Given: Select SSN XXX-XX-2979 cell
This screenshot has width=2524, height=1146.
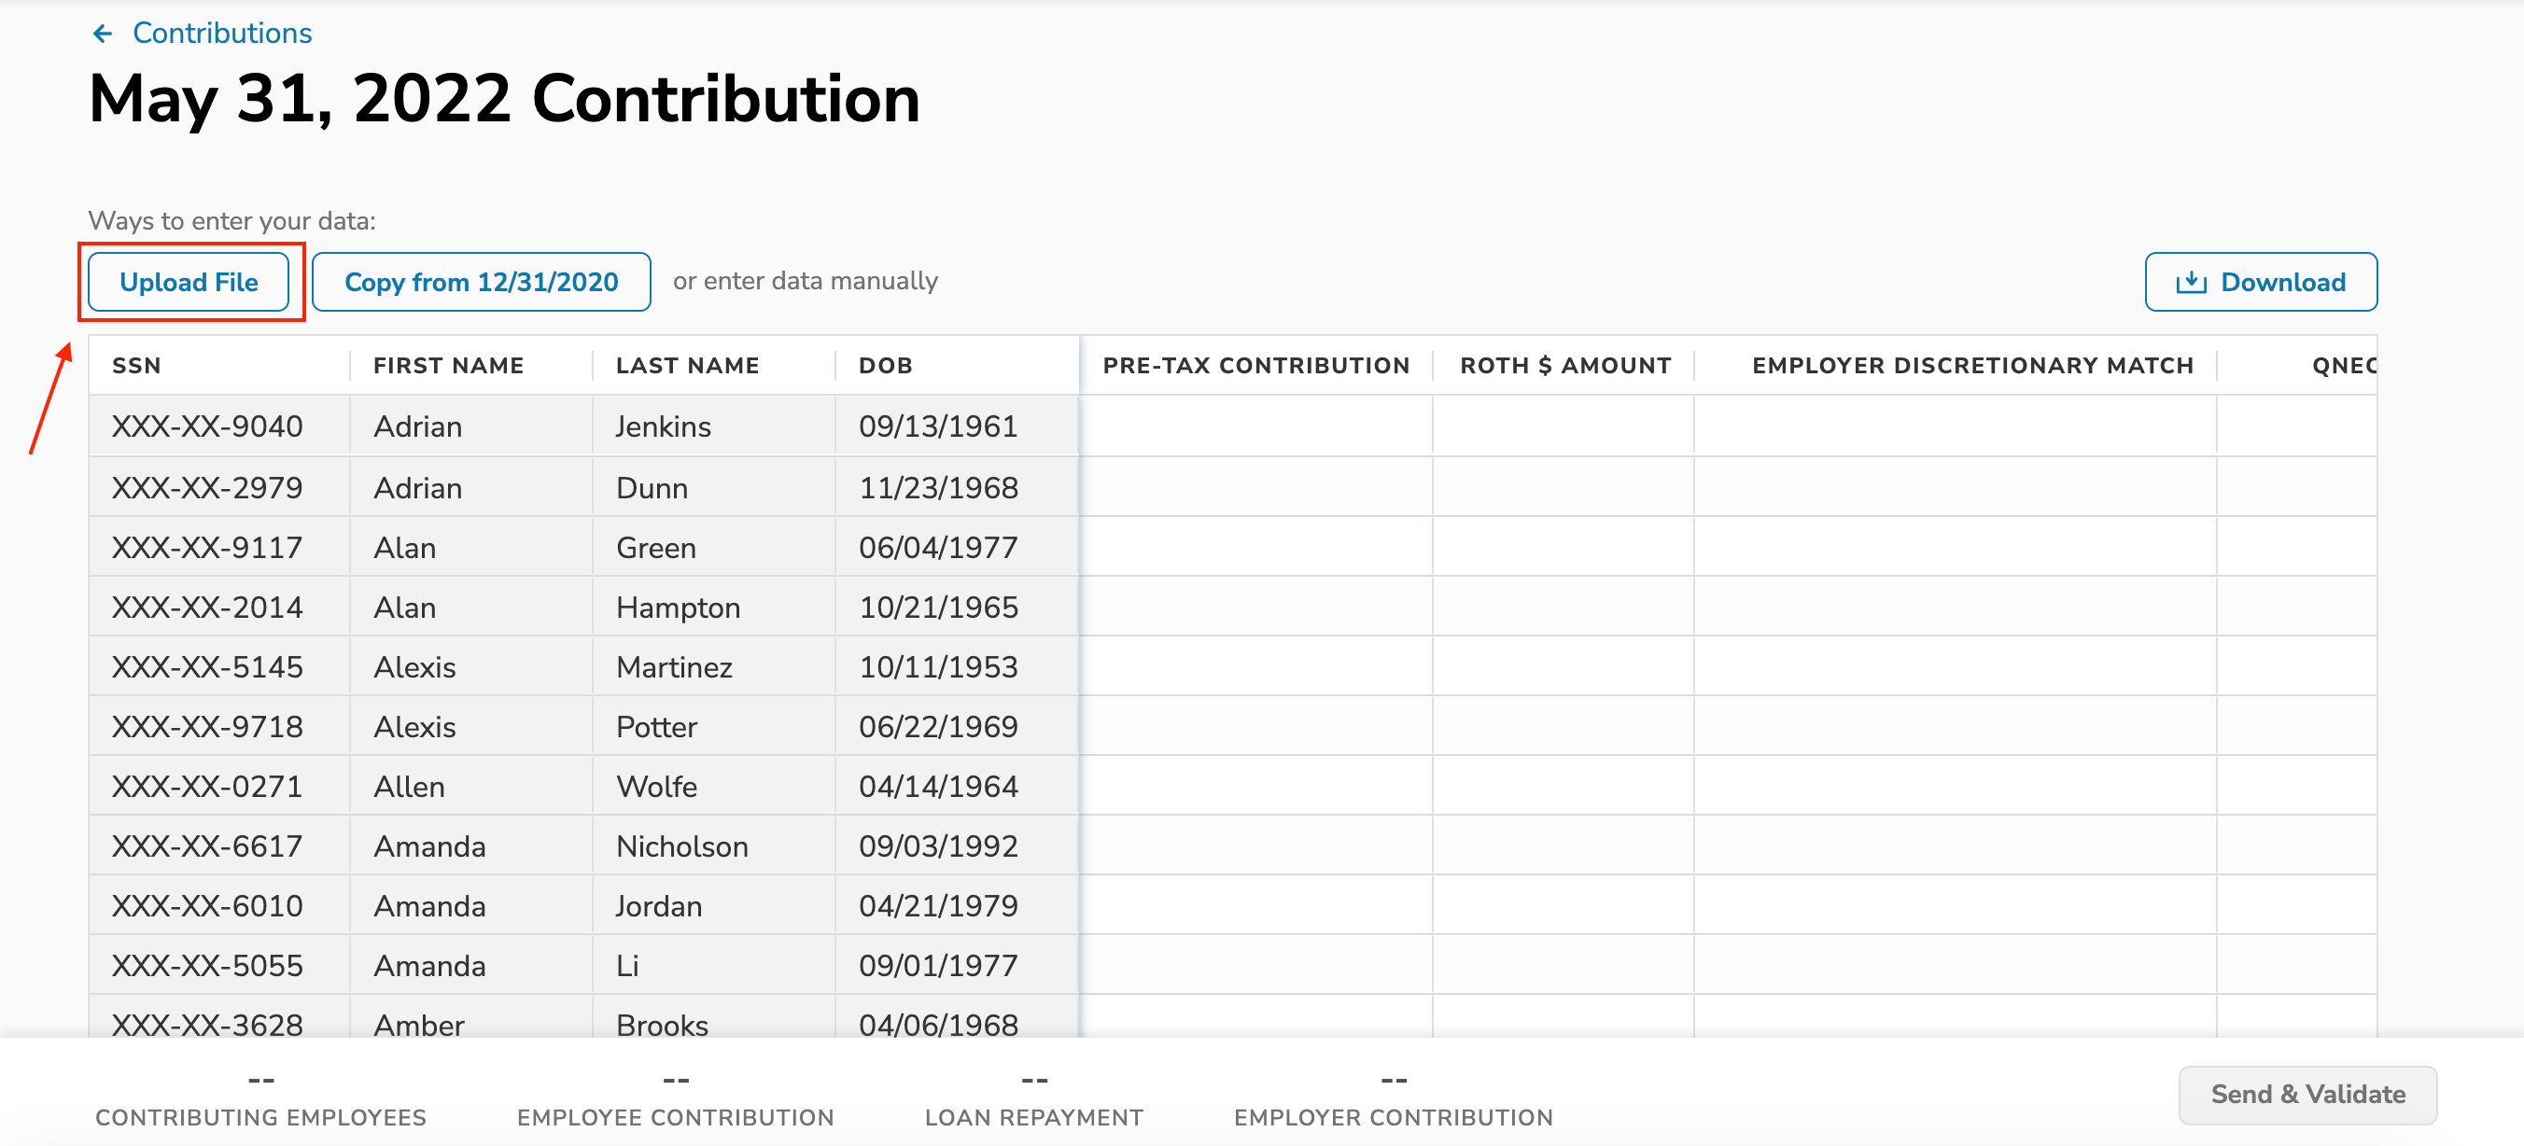Looking at the screenshot, I should coord(219,487).
